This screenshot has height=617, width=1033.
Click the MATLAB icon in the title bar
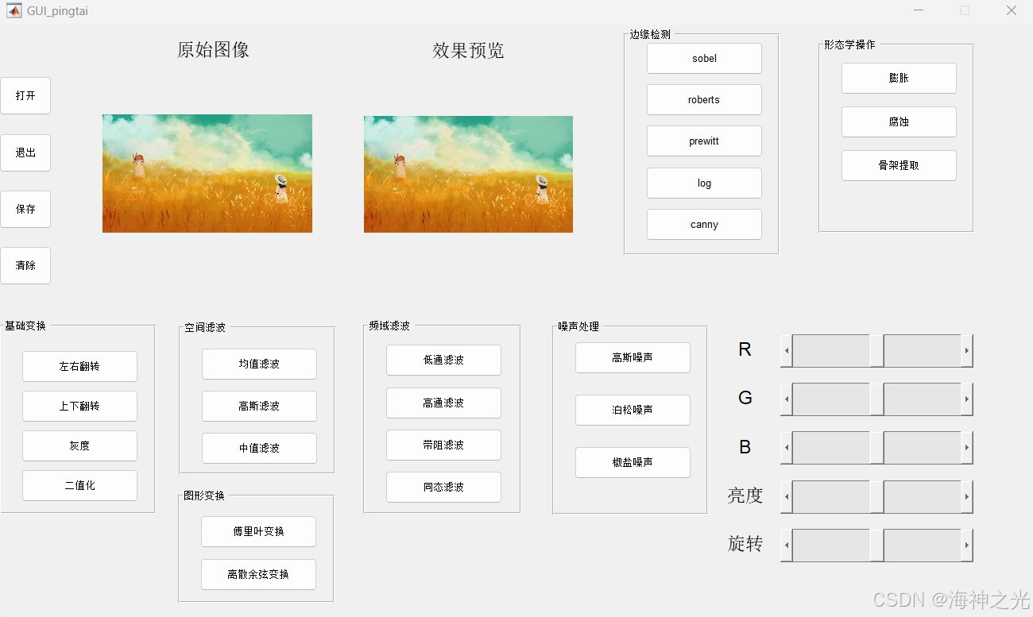[x=14, y=10]
